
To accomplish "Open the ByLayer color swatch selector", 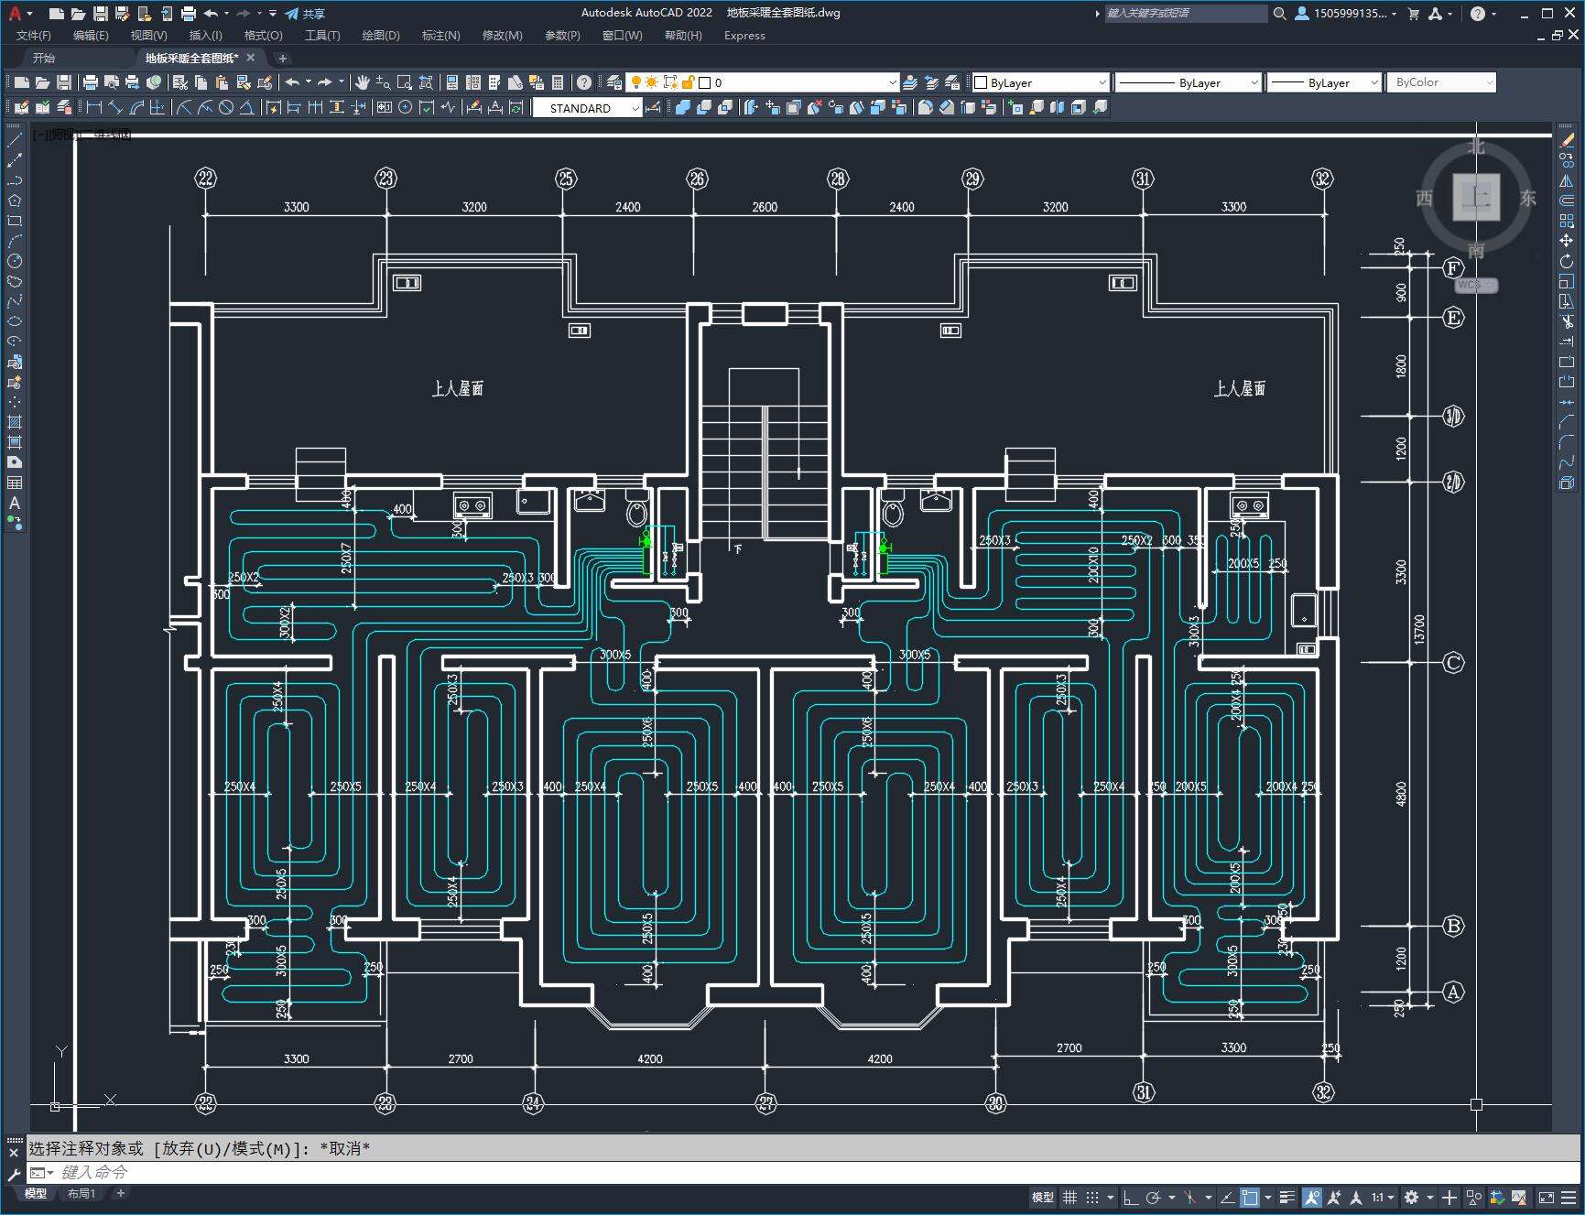I will [1040, 82].
